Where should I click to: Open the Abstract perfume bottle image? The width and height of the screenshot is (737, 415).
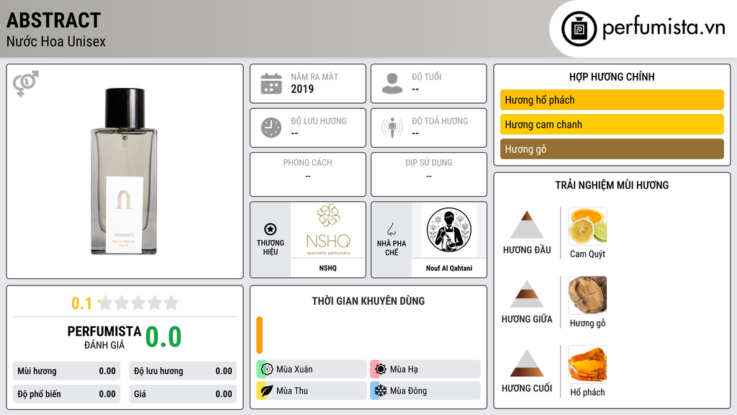point(124,171)
